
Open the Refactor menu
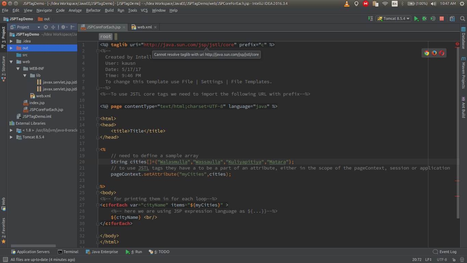point(93,10)
